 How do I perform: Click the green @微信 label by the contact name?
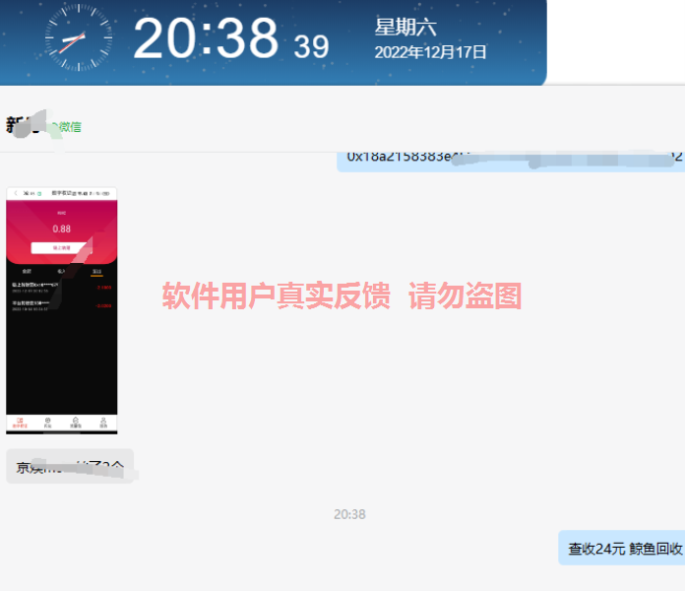[67, 126]
